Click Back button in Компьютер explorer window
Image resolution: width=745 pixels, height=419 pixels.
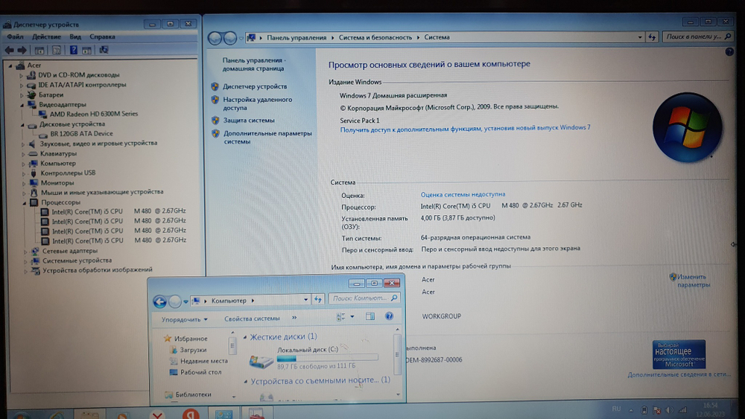pyautogui.click(x=159, y=301)
